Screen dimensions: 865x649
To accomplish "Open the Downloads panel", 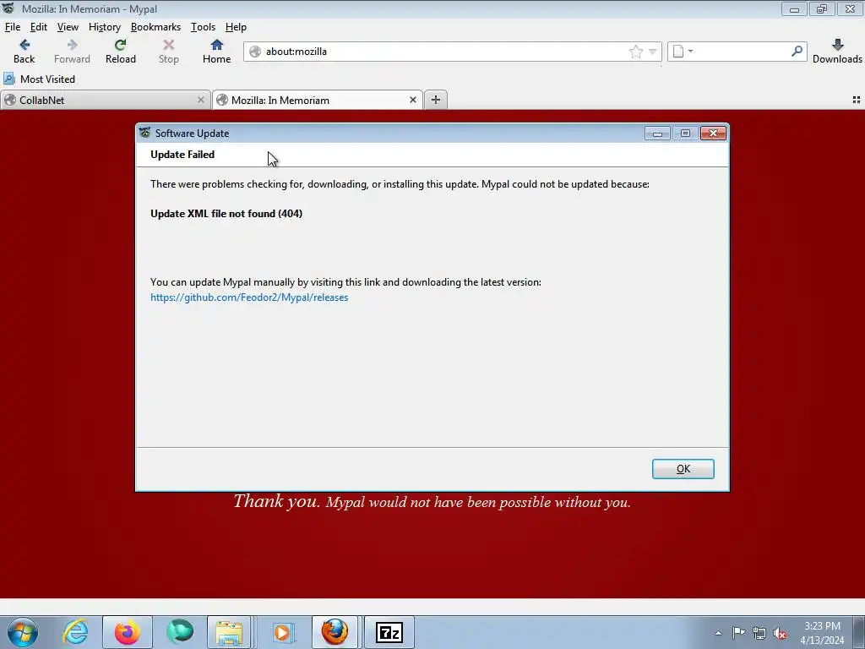I will tap(837, 51).
